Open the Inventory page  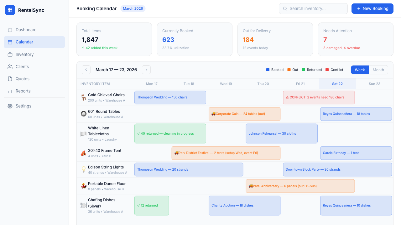click(x=34, y=54)
